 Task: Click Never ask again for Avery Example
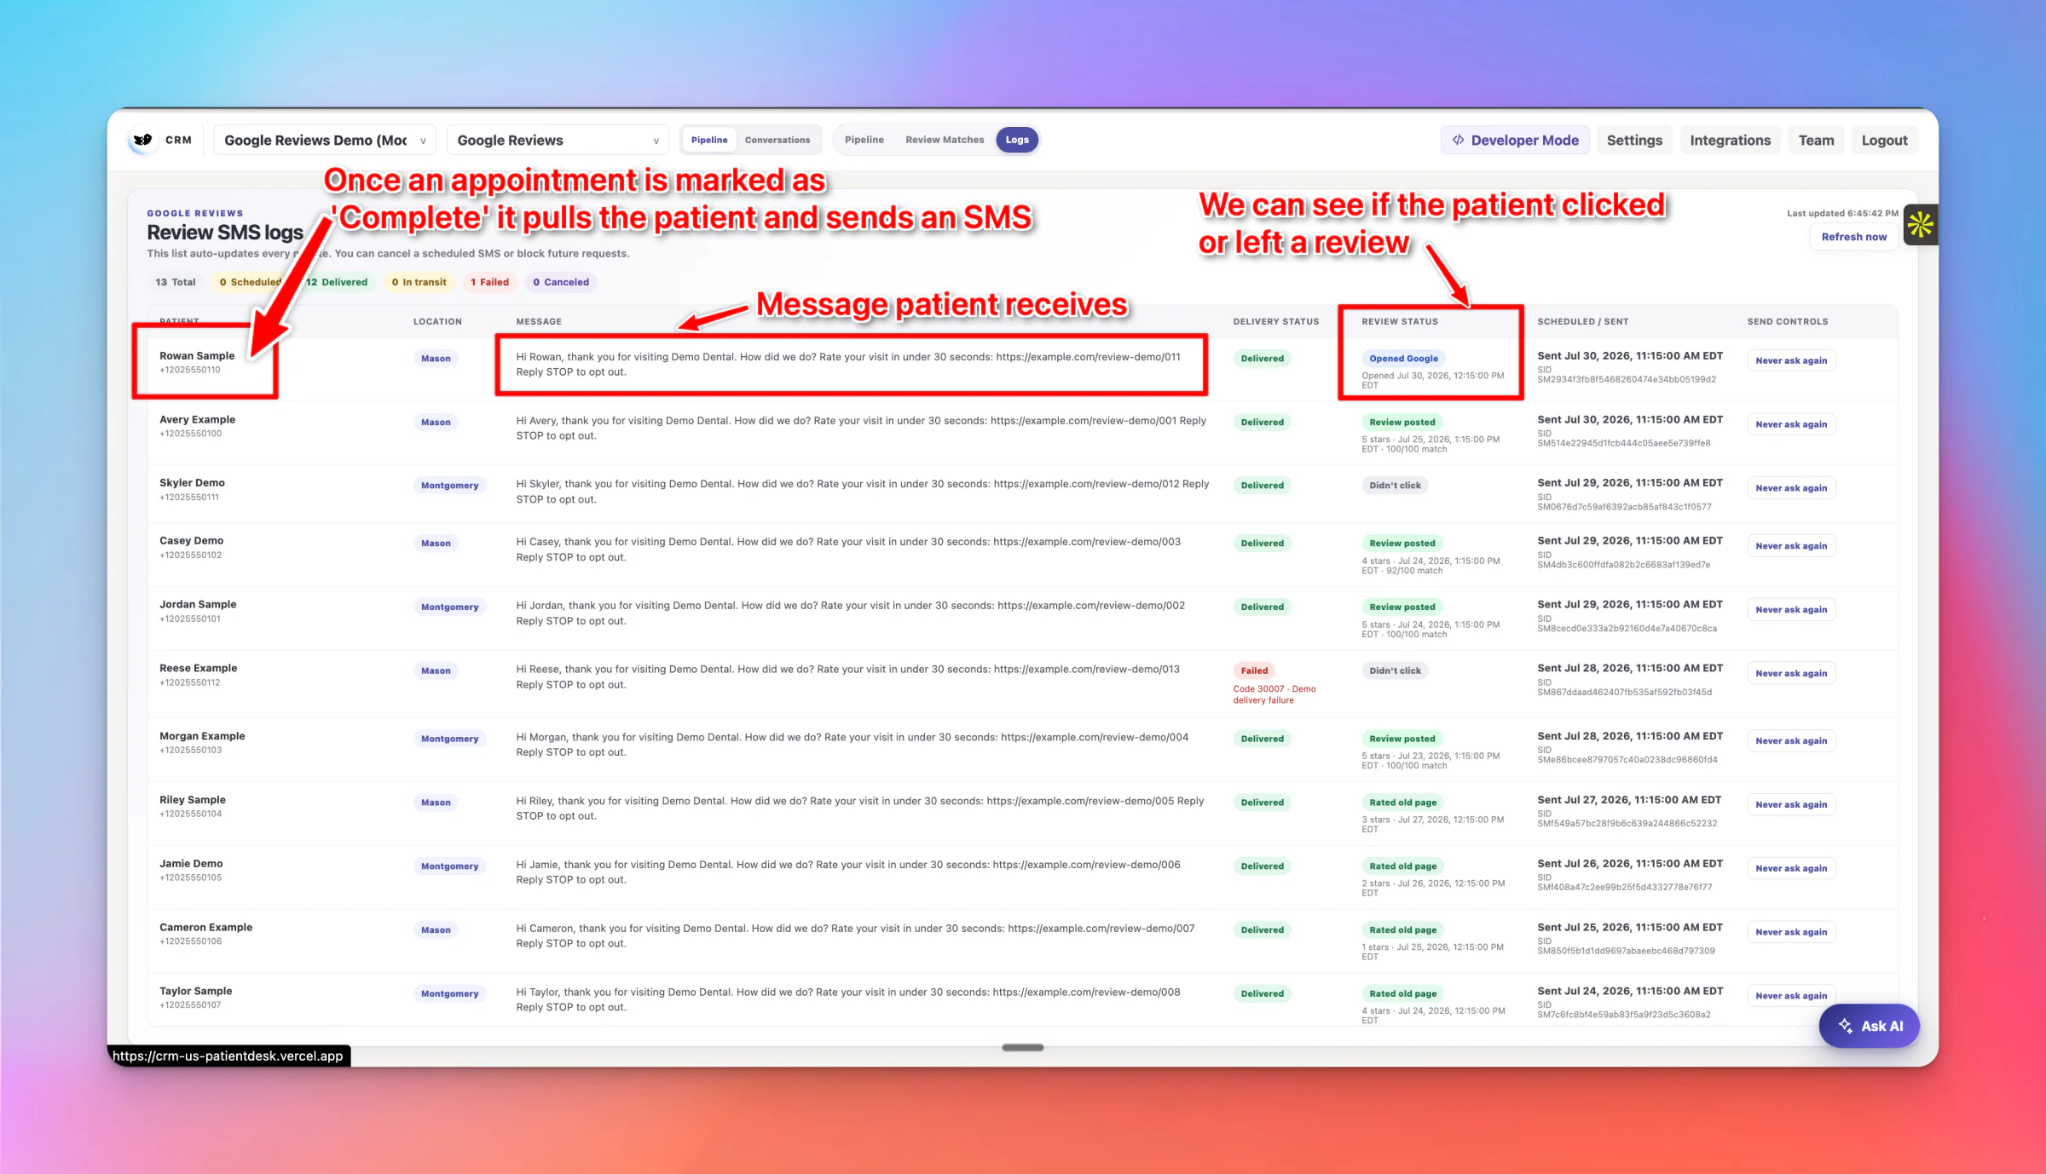click(1791, 424)
